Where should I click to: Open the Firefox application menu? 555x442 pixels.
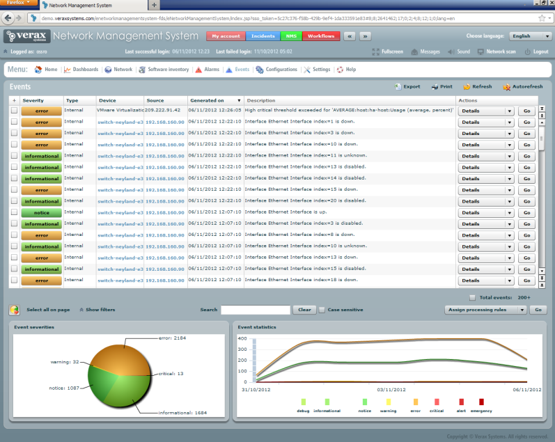(18, 3)
